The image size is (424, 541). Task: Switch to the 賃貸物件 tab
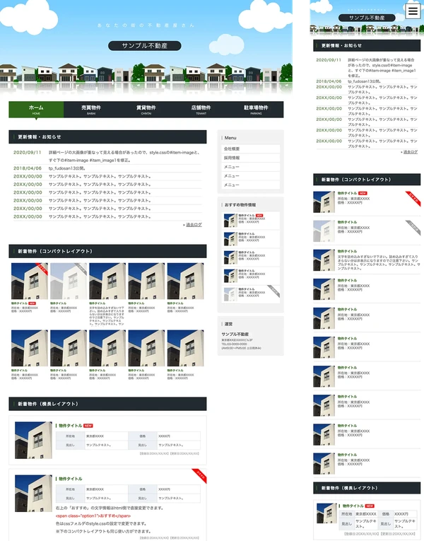(146, 109)
